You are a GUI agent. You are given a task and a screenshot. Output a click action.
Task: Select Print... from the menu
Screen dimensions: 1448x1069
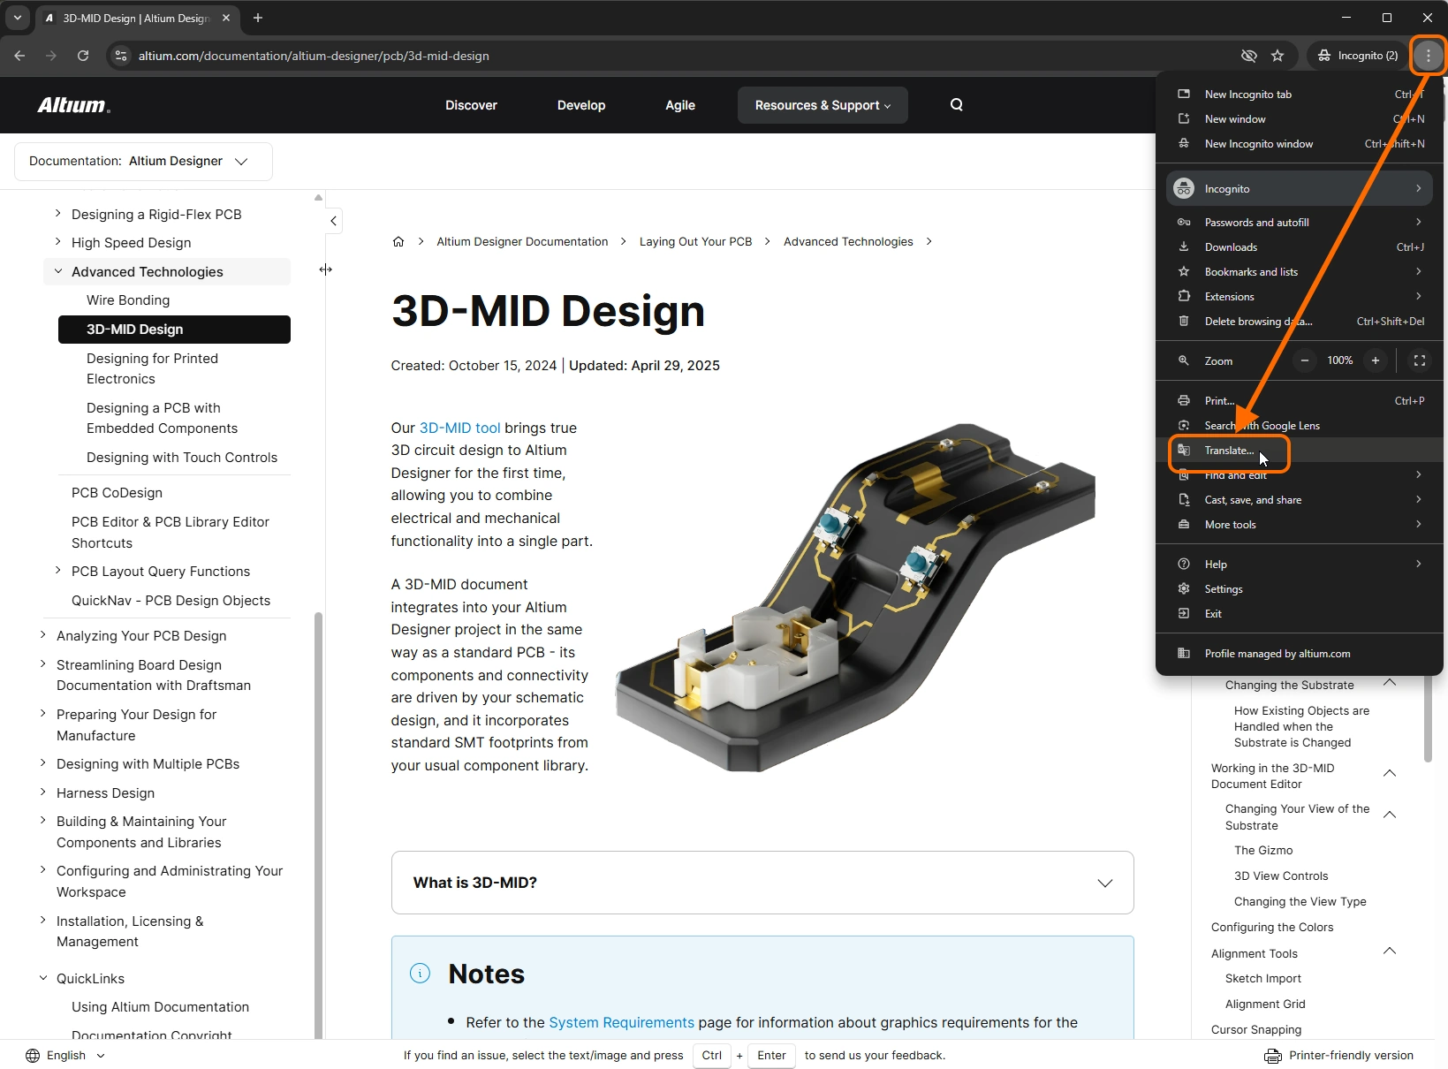click(1299, 401)
